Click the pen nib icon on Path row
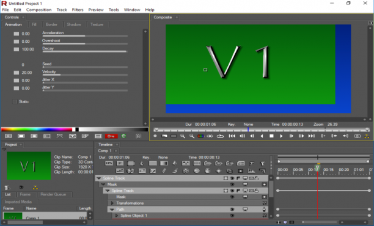Viewport: 374px width, 226px height. click(264, 210)
